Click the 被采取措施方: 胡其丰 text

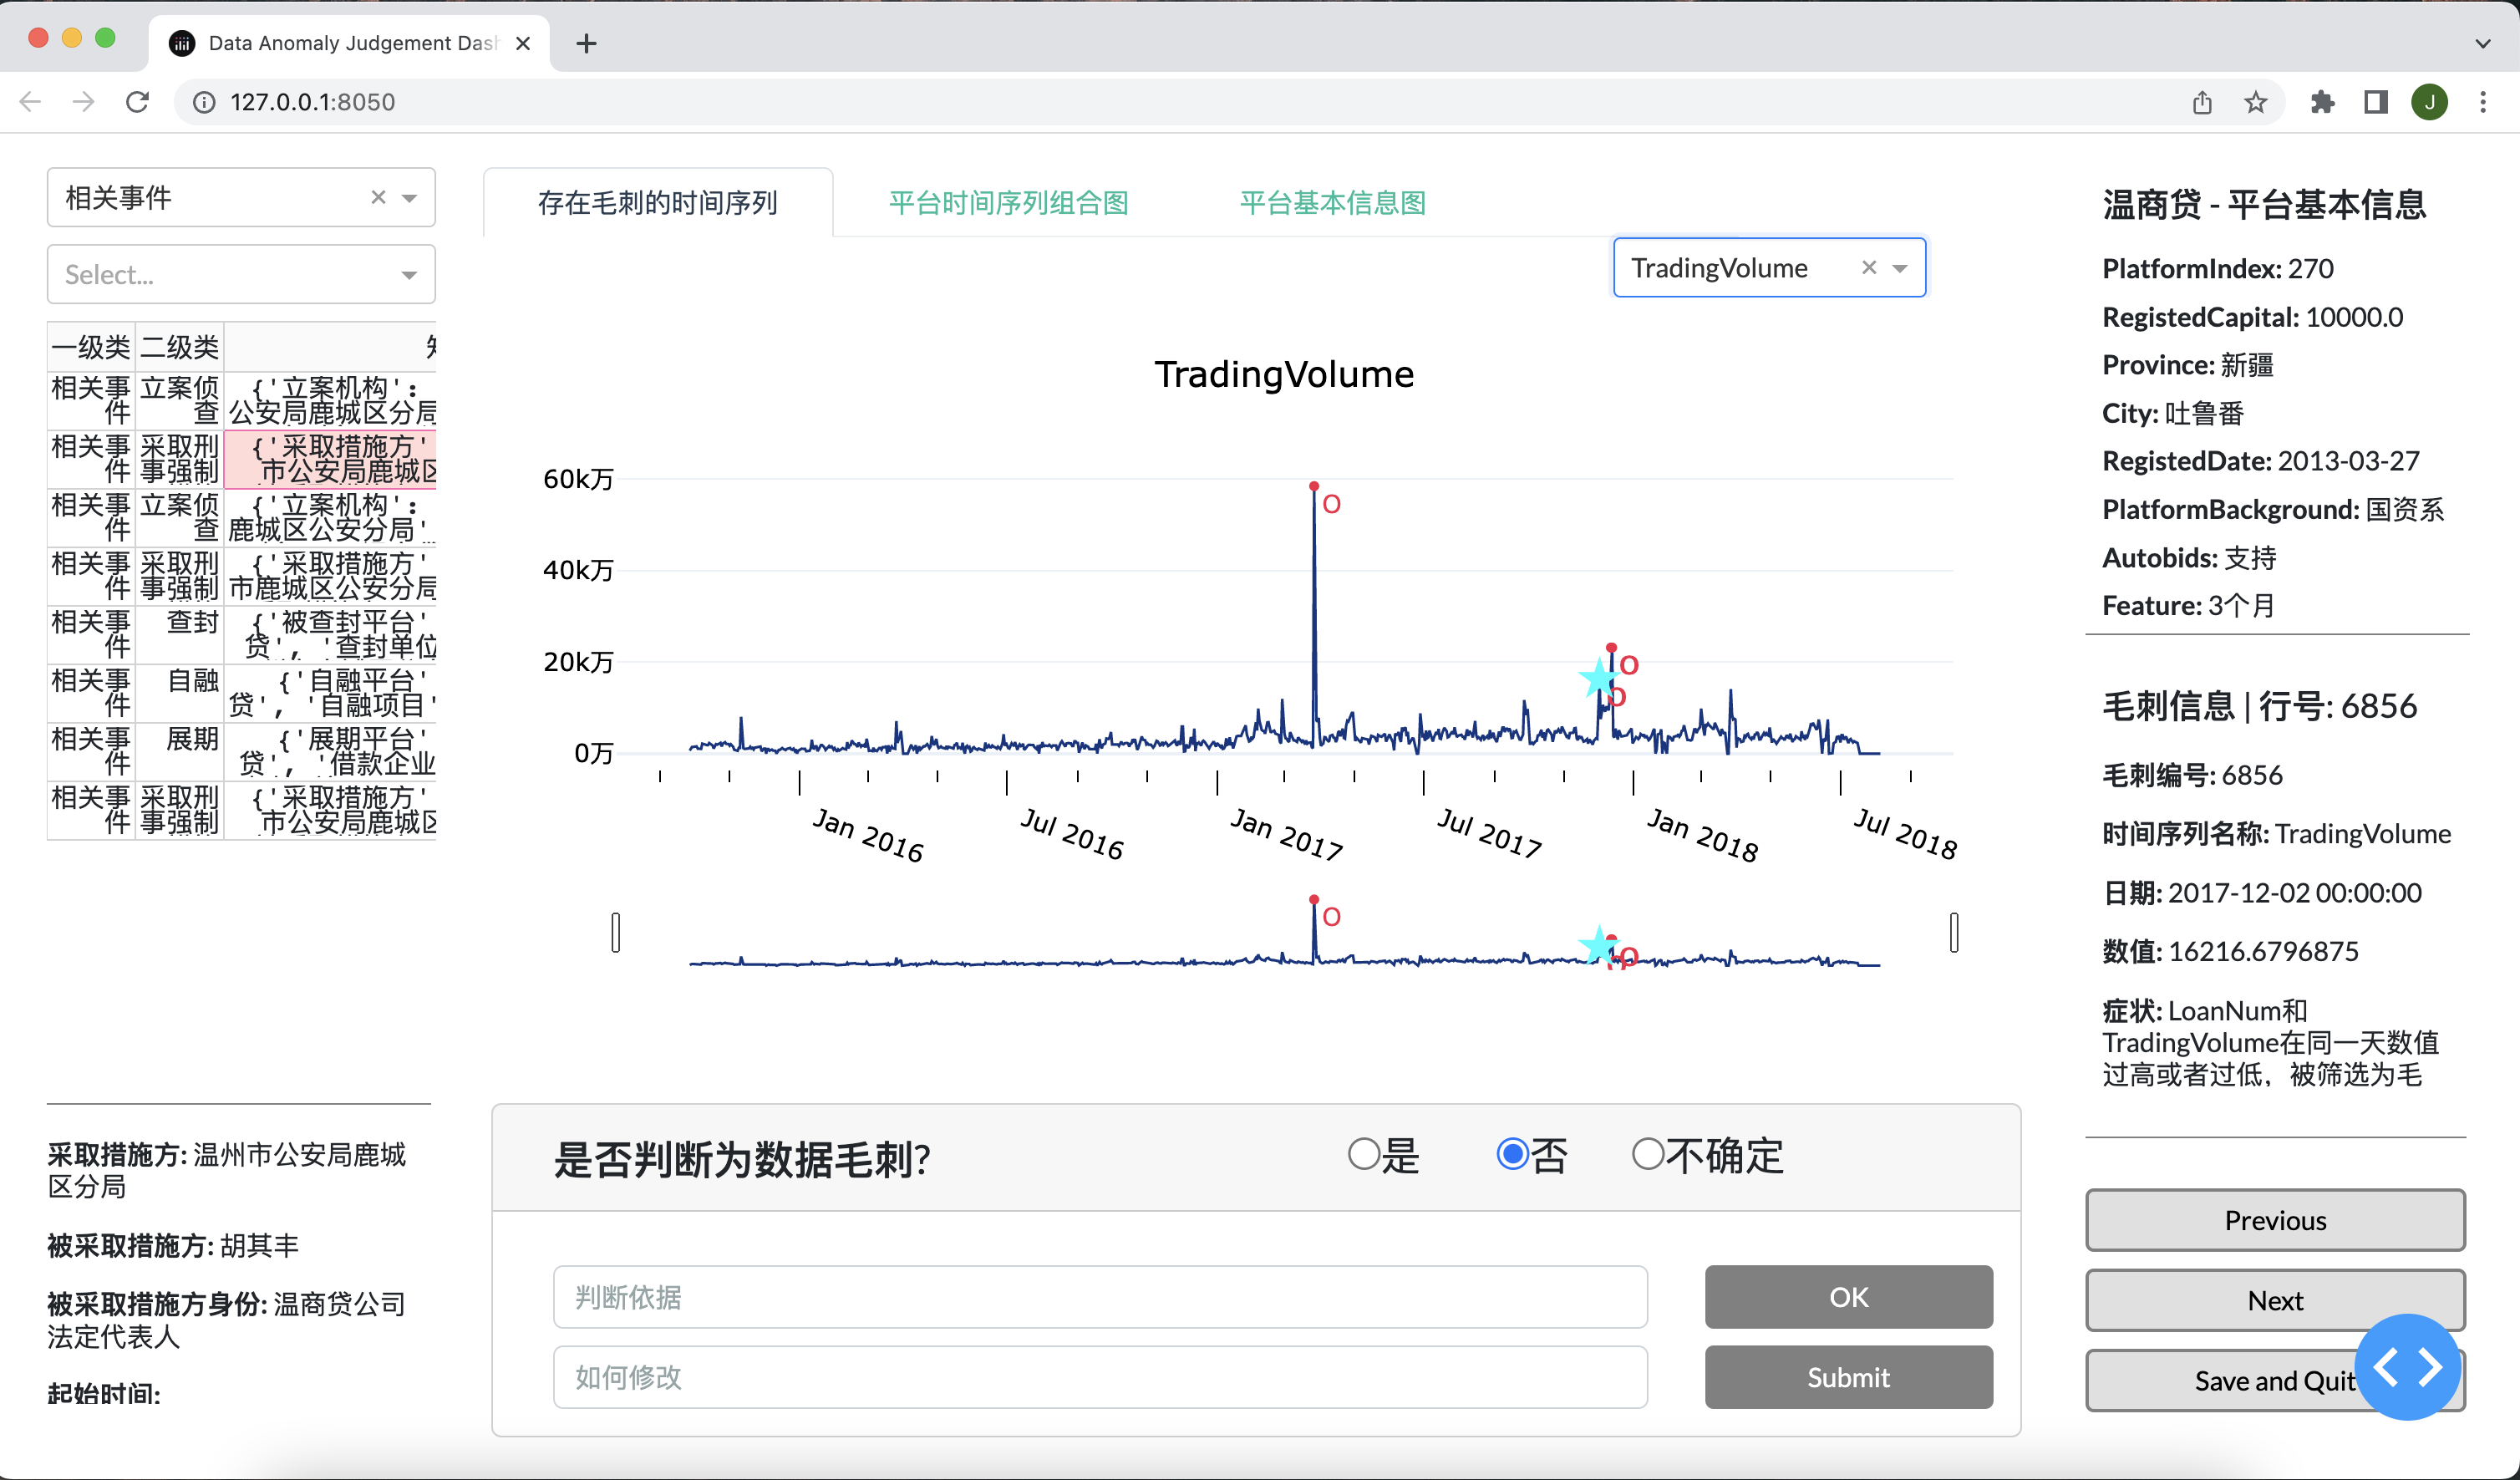click(x=172, y=1245)
